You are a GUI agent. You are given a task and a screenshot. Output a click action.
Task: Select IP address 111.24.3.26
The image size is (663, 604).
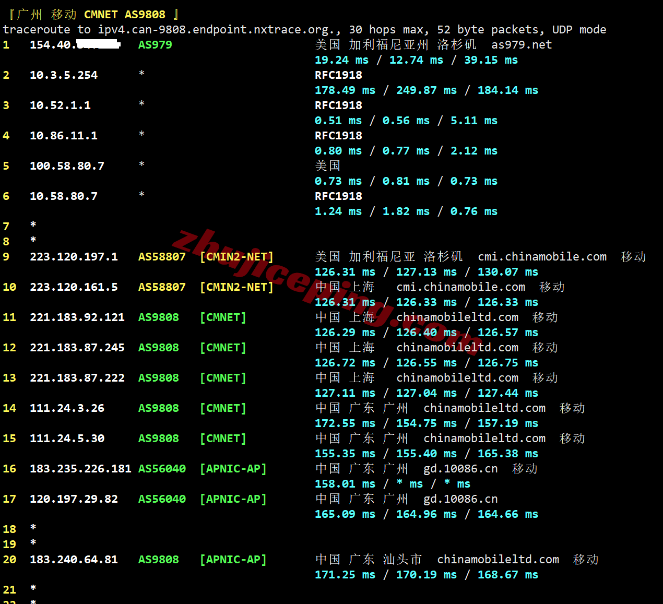click(x=67, y=408)
